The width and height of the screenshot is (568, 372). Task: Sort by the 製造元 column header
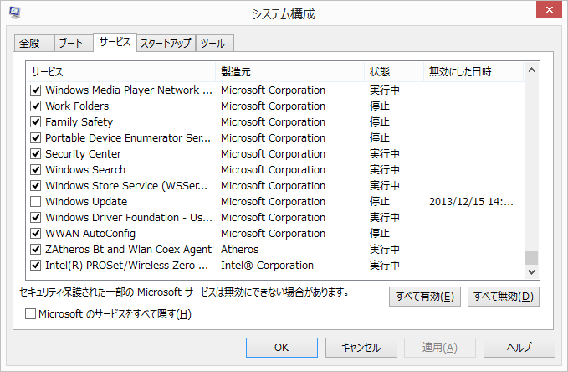[289, 72]
